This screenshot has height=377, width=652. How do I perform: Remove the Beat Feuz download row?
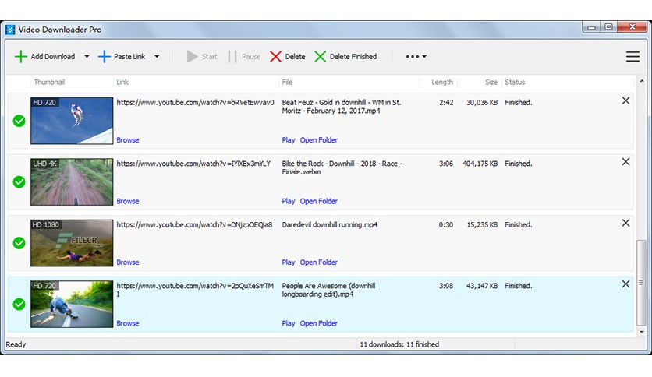(x=625, y=101)
